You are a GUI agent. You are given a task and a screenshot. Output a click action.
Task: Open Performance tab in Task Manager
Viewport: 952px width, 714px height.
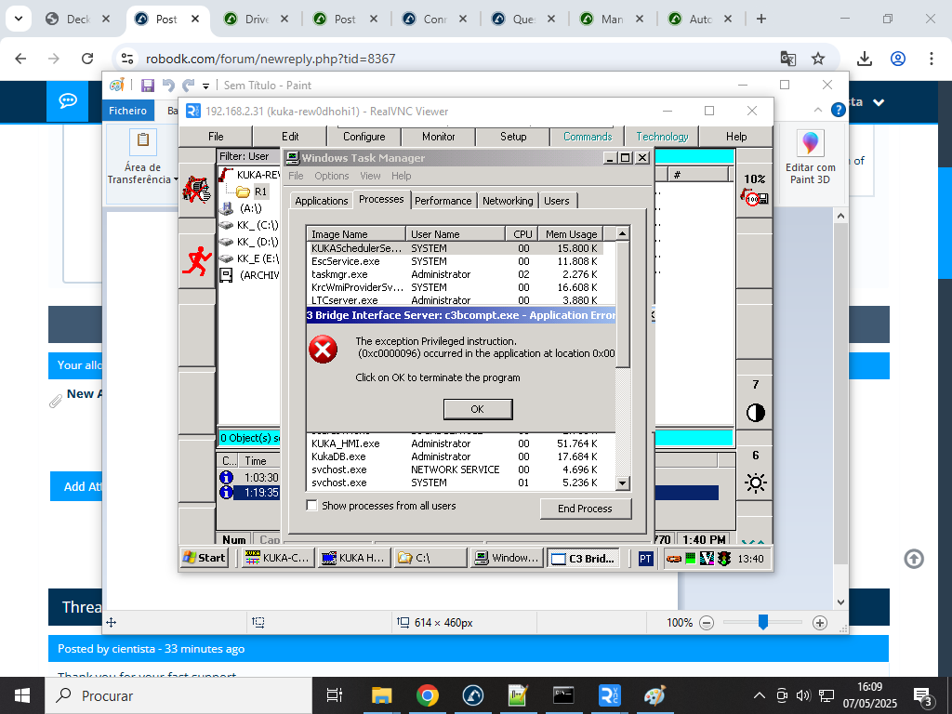pos(443,201)
